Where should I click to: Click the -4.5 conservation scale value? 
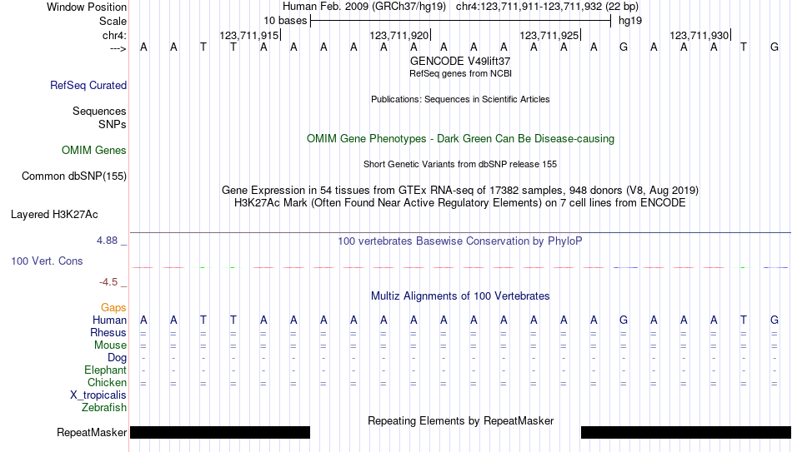(108, 282)
